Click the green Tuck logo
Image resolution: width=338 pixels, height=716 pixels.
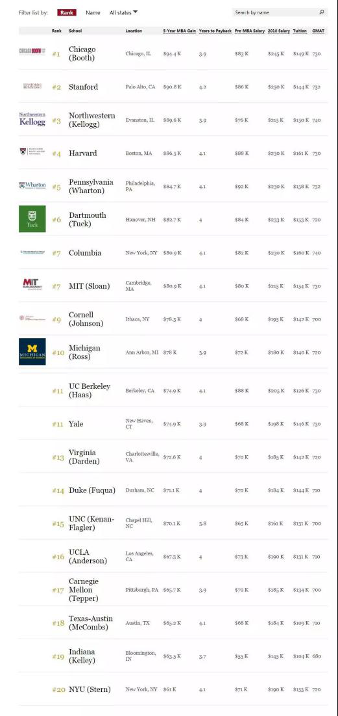[32, 219]
